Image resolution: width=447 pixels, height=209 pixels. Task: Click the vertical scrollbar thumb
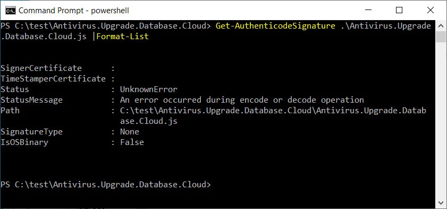click(441, 37)
